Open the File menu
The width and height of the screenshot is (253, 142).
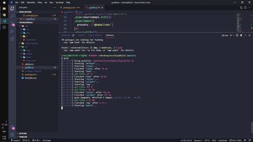17,2
